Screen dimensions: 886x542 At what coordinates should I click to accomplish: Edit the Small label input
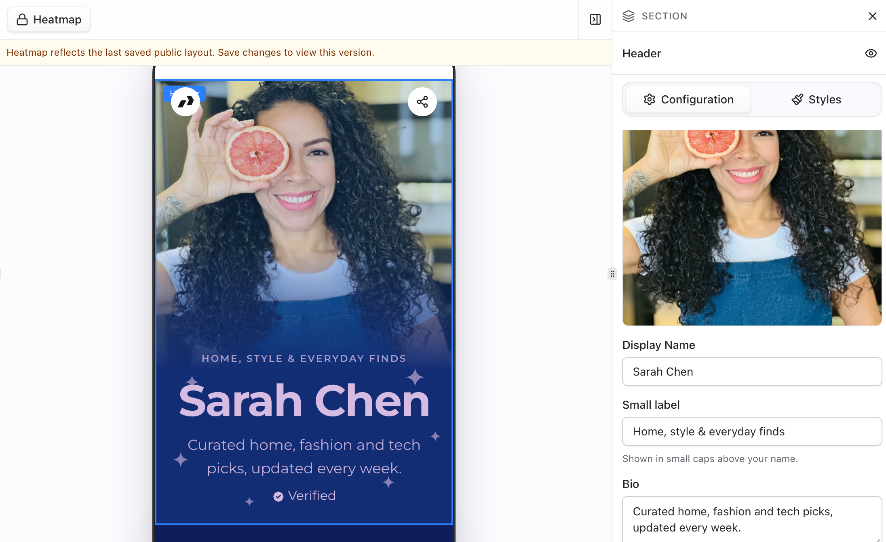click(752, 431)
